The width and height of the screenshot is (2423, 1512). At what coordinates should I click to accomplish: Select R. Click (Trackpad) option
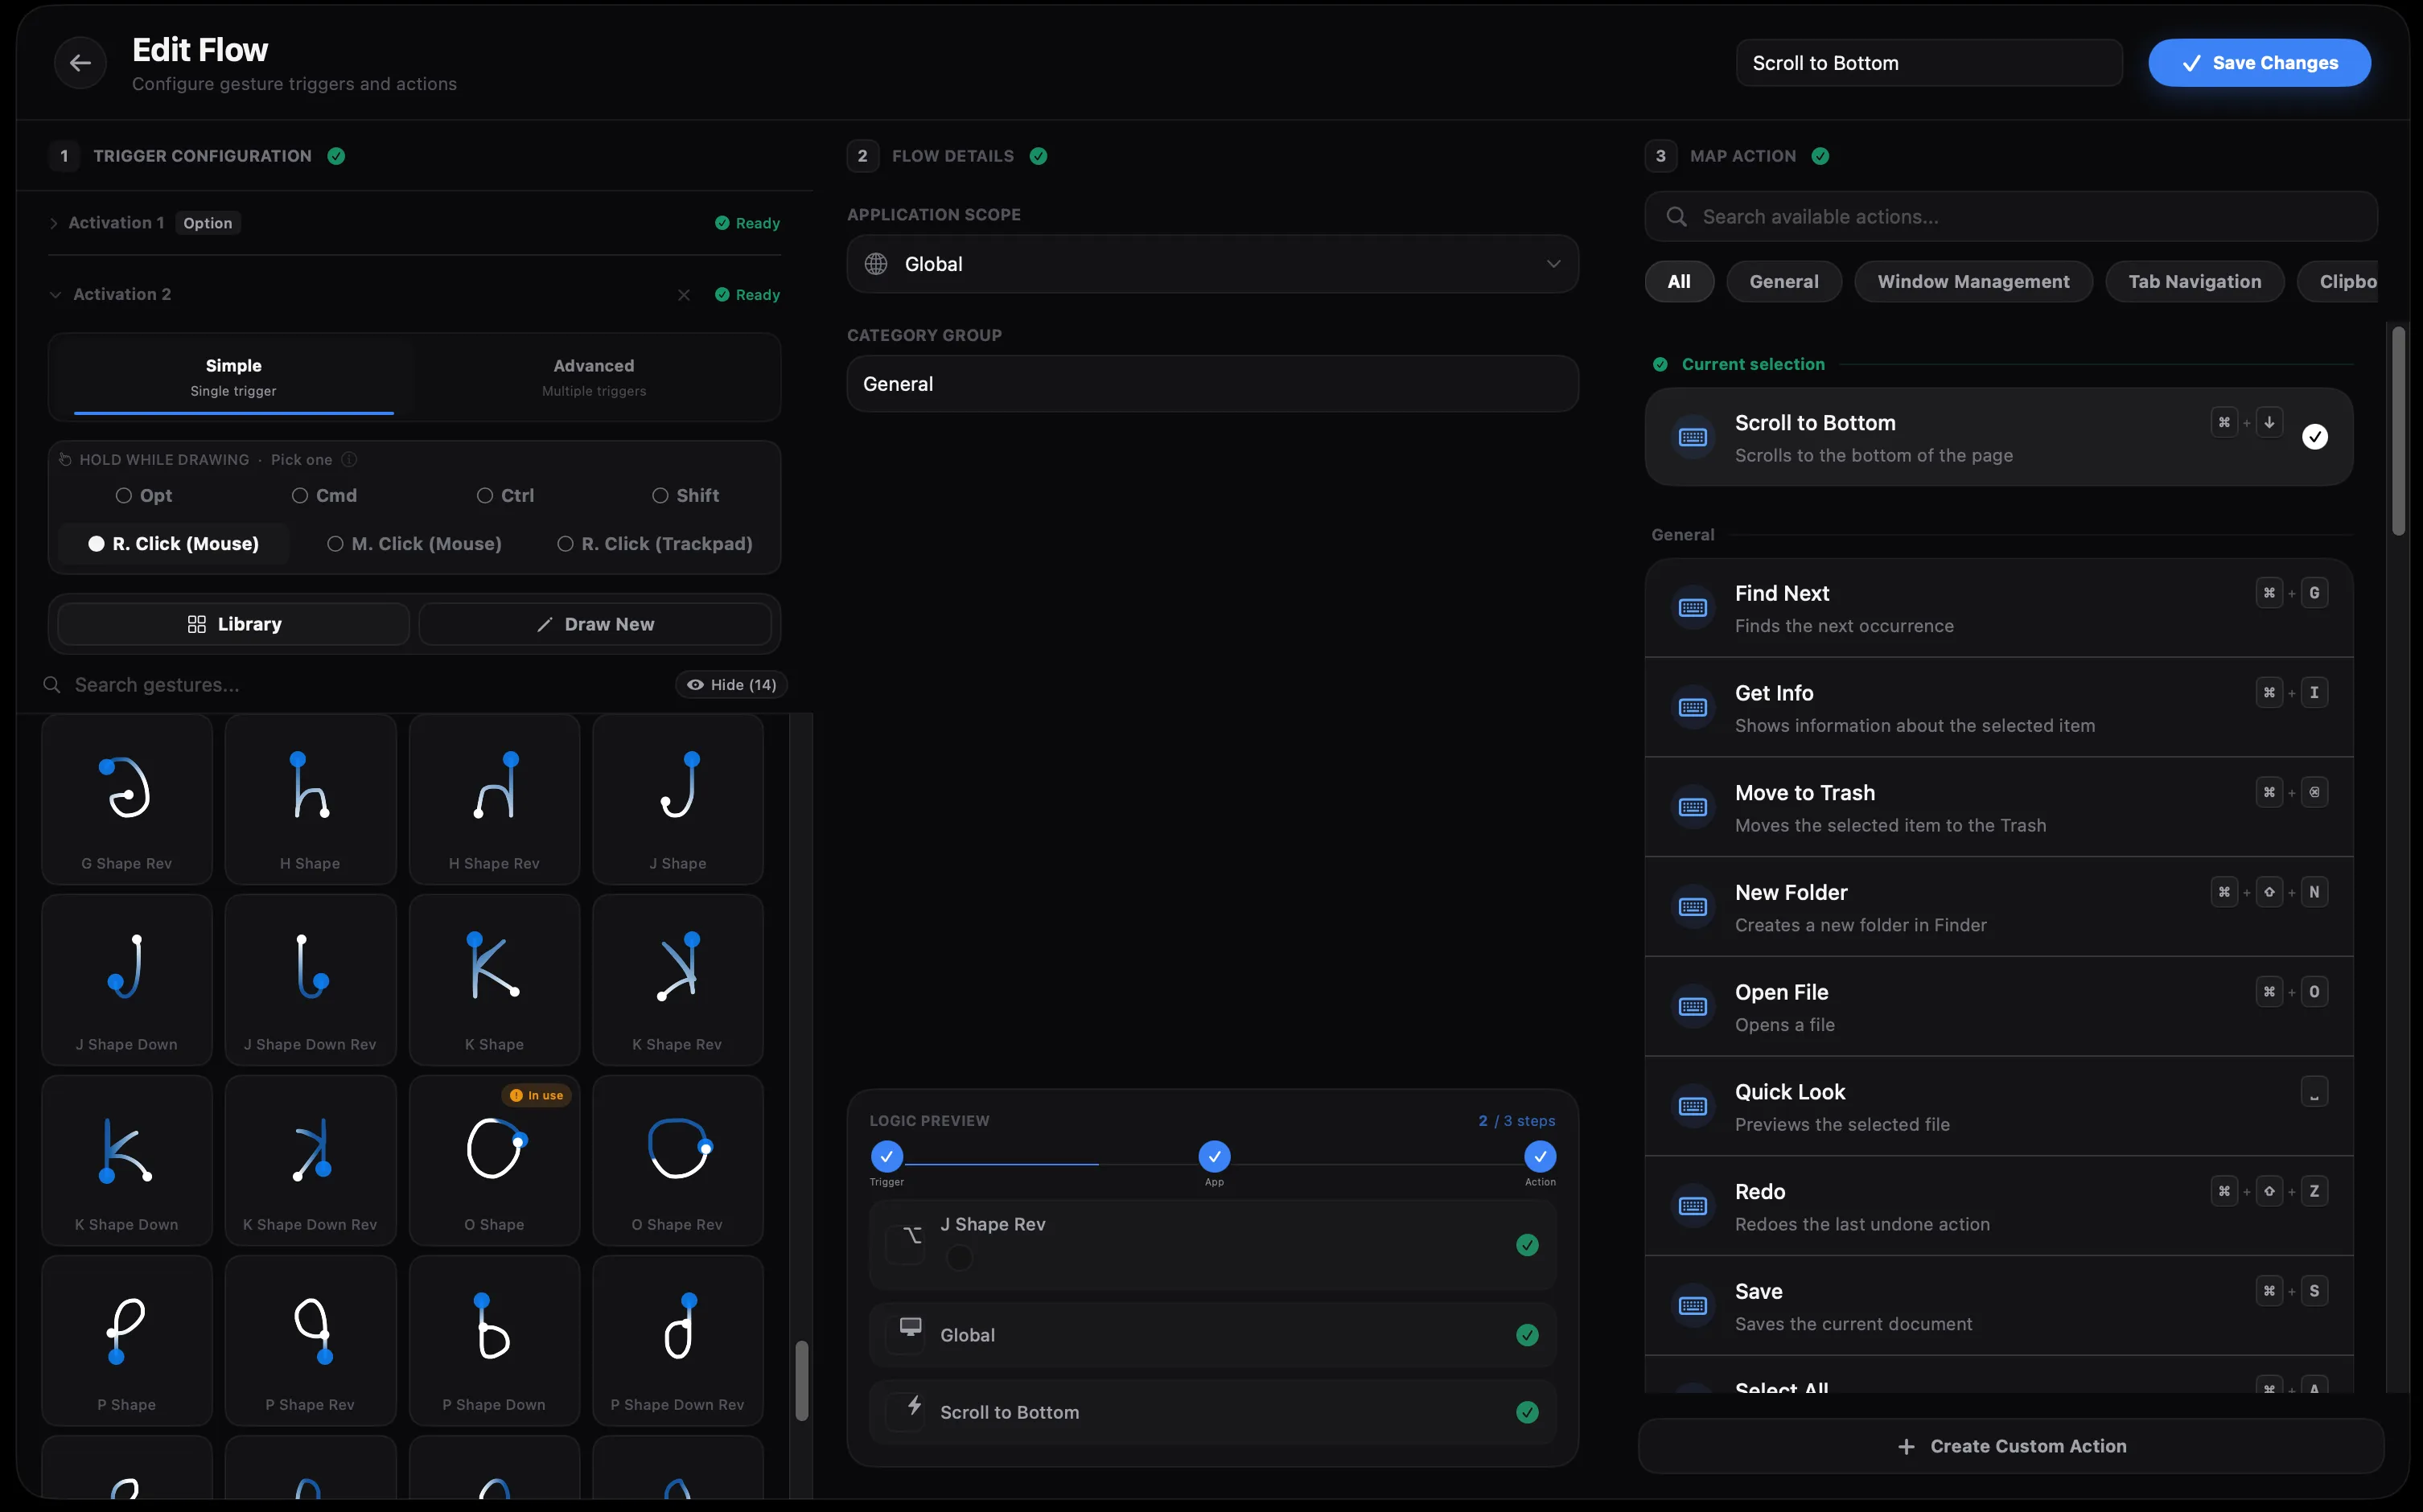(655, 544)
